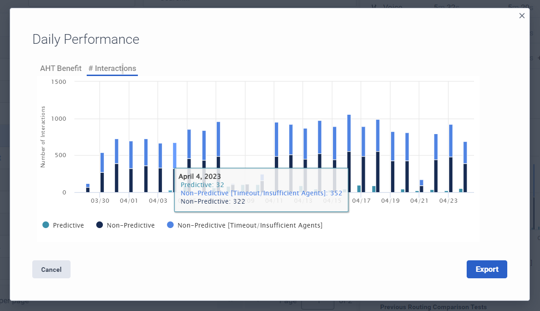This screenshot has width=540, height=311.
Task: Switch to the AHT Benefit tab
Action: [x=60, y=68]
